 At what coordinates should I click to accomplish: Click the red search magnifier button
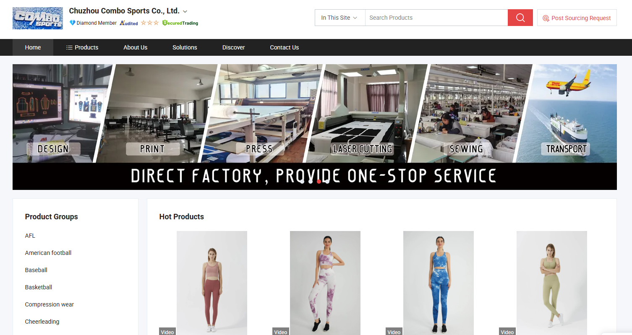coord(520,18)
